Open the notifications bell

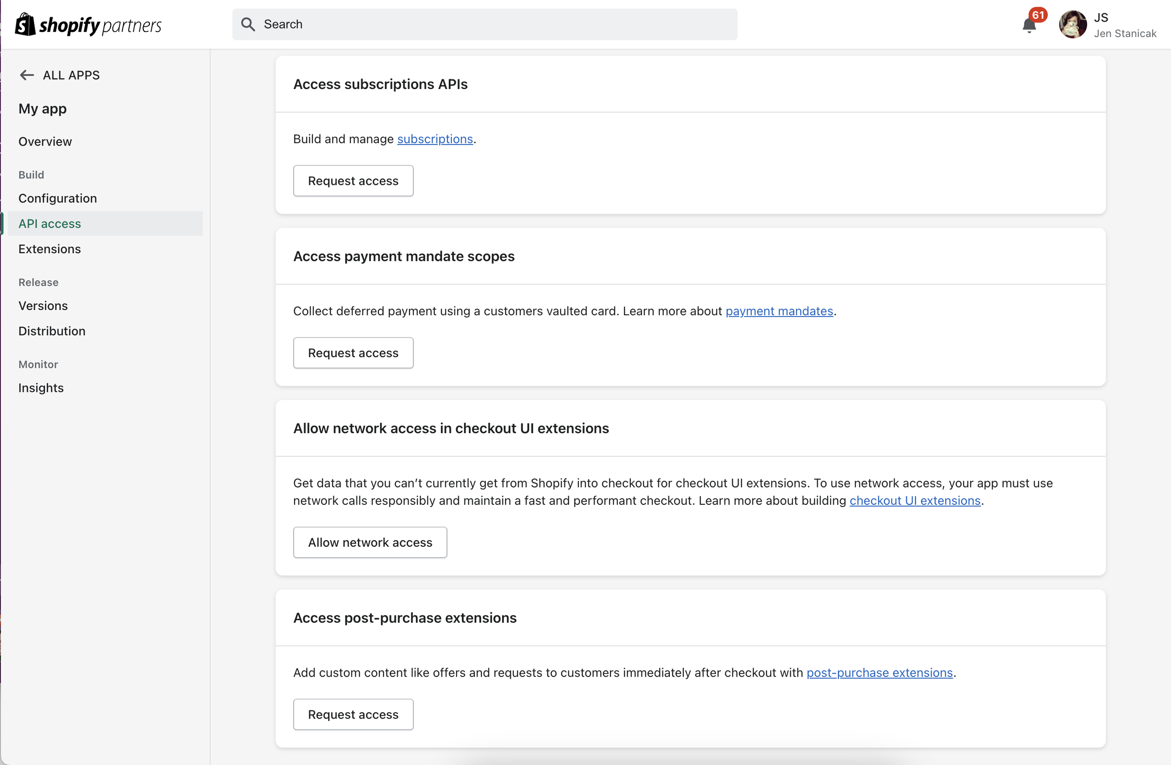1029,25
